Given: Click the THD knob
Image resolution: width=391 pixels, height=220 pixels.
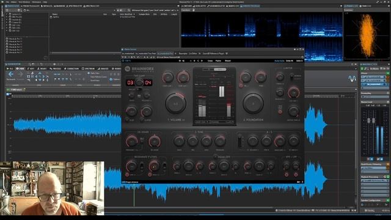Looking at the screenshot, I should (x=261, y=78).
